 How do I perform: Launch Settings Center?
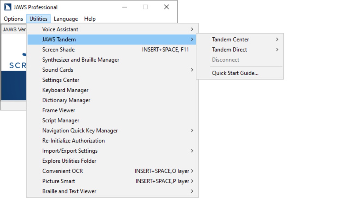61,80
